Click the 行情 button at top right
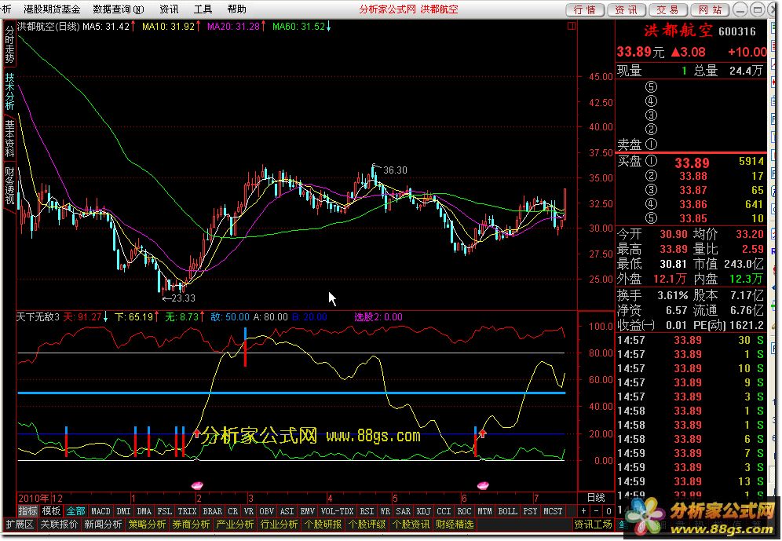782x541 pixels. click(x=585, y=9)
